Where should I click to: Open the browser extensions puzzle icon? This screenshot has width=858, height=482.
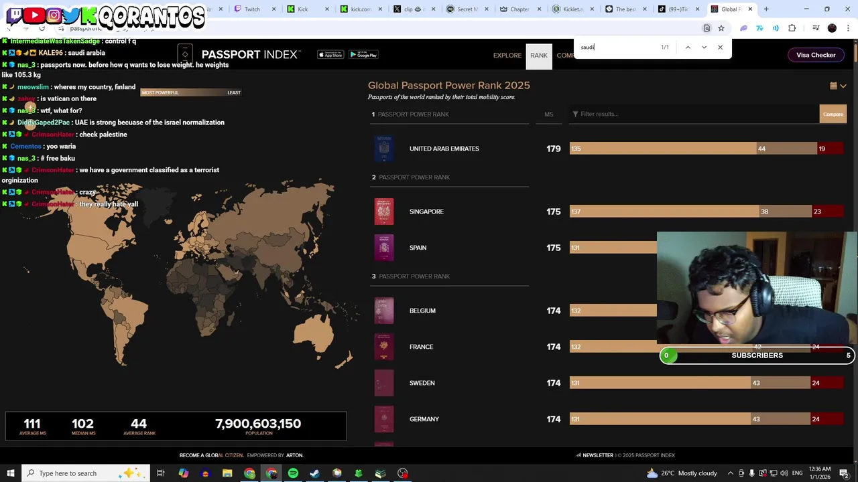click(792, 28)
